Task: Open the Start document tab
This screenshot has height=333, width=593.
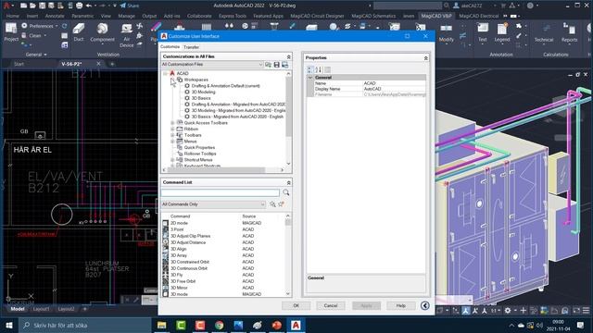Action: [19, 64]
